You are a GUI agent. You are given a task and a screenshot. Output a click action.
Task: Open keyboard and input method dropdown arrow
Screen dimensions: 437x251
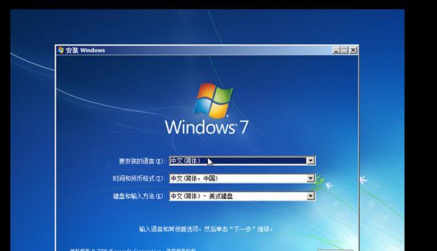[310, 196]
